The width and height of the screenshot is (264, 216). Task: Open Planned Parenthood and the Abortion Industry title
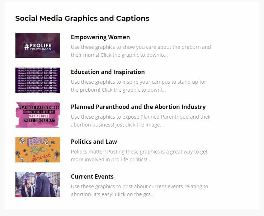tap(138, 107)
